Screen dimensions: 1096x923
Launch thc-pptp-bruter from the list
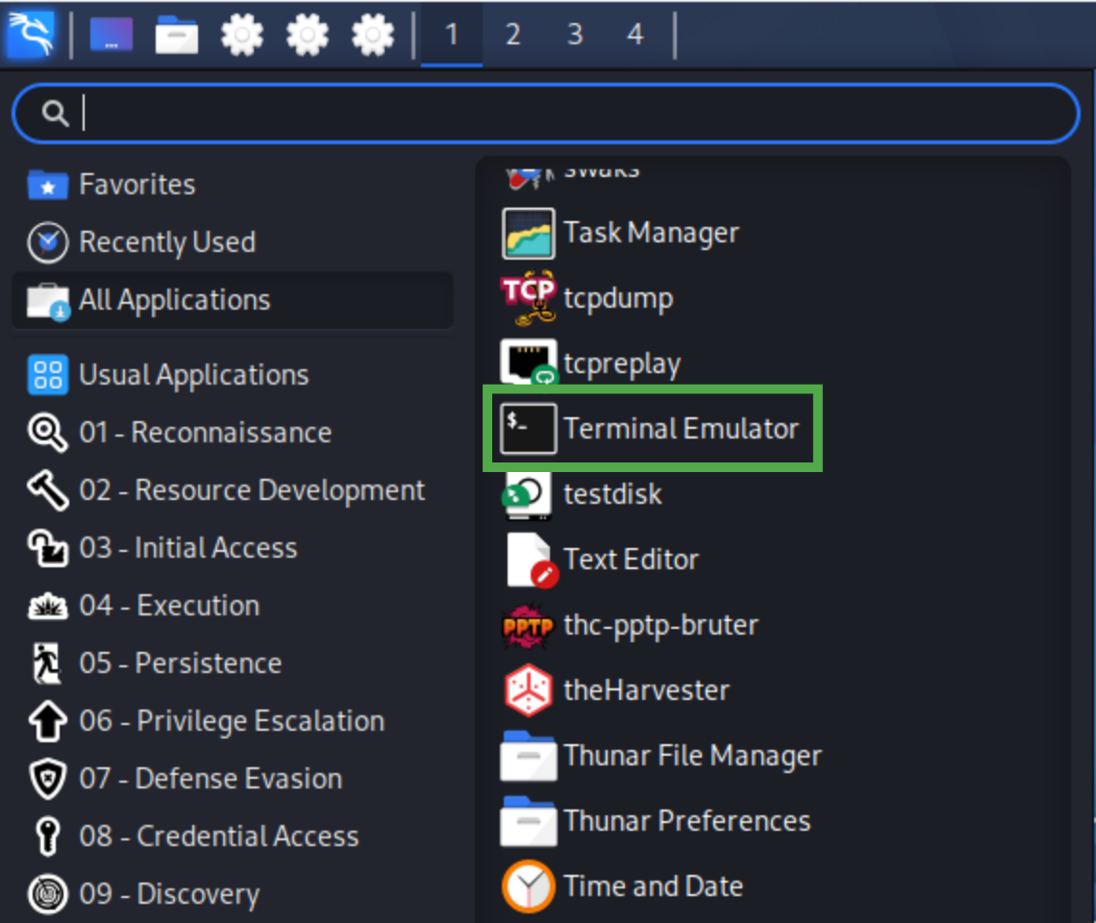(772, 625)
